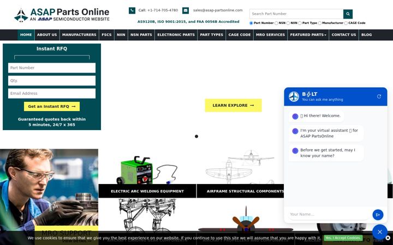Select the NIIN radio option

288,23
